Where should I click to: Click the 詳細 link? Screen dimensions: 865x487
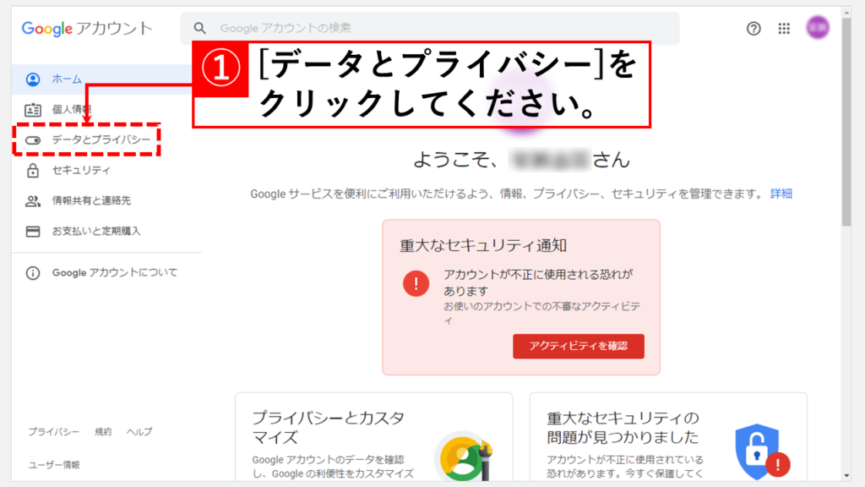click(x=781, y=194)
